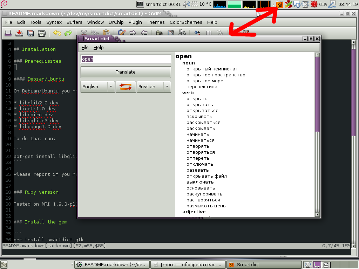
Task: Open the GVIM DrChip menu
Action: (x=116, y=22)
